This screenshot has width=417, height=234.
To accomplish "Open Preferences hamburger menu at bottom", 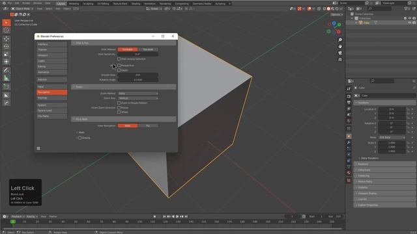I will 38,149.
